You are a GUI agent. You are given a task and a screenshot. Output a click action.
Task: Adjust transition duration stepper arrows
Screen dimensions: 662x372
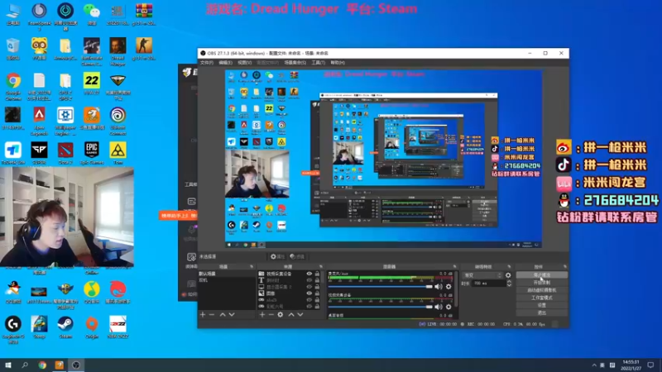pyautogui.click(x=509, y=284)
